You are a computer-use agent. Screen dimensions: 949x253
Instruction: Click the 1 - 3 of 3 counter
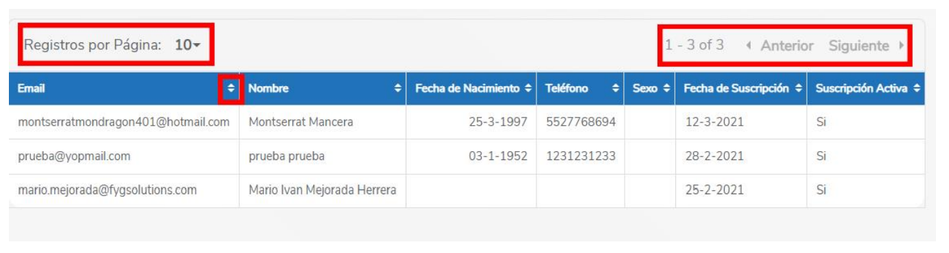pyautogui.click(x=694, y=45)
